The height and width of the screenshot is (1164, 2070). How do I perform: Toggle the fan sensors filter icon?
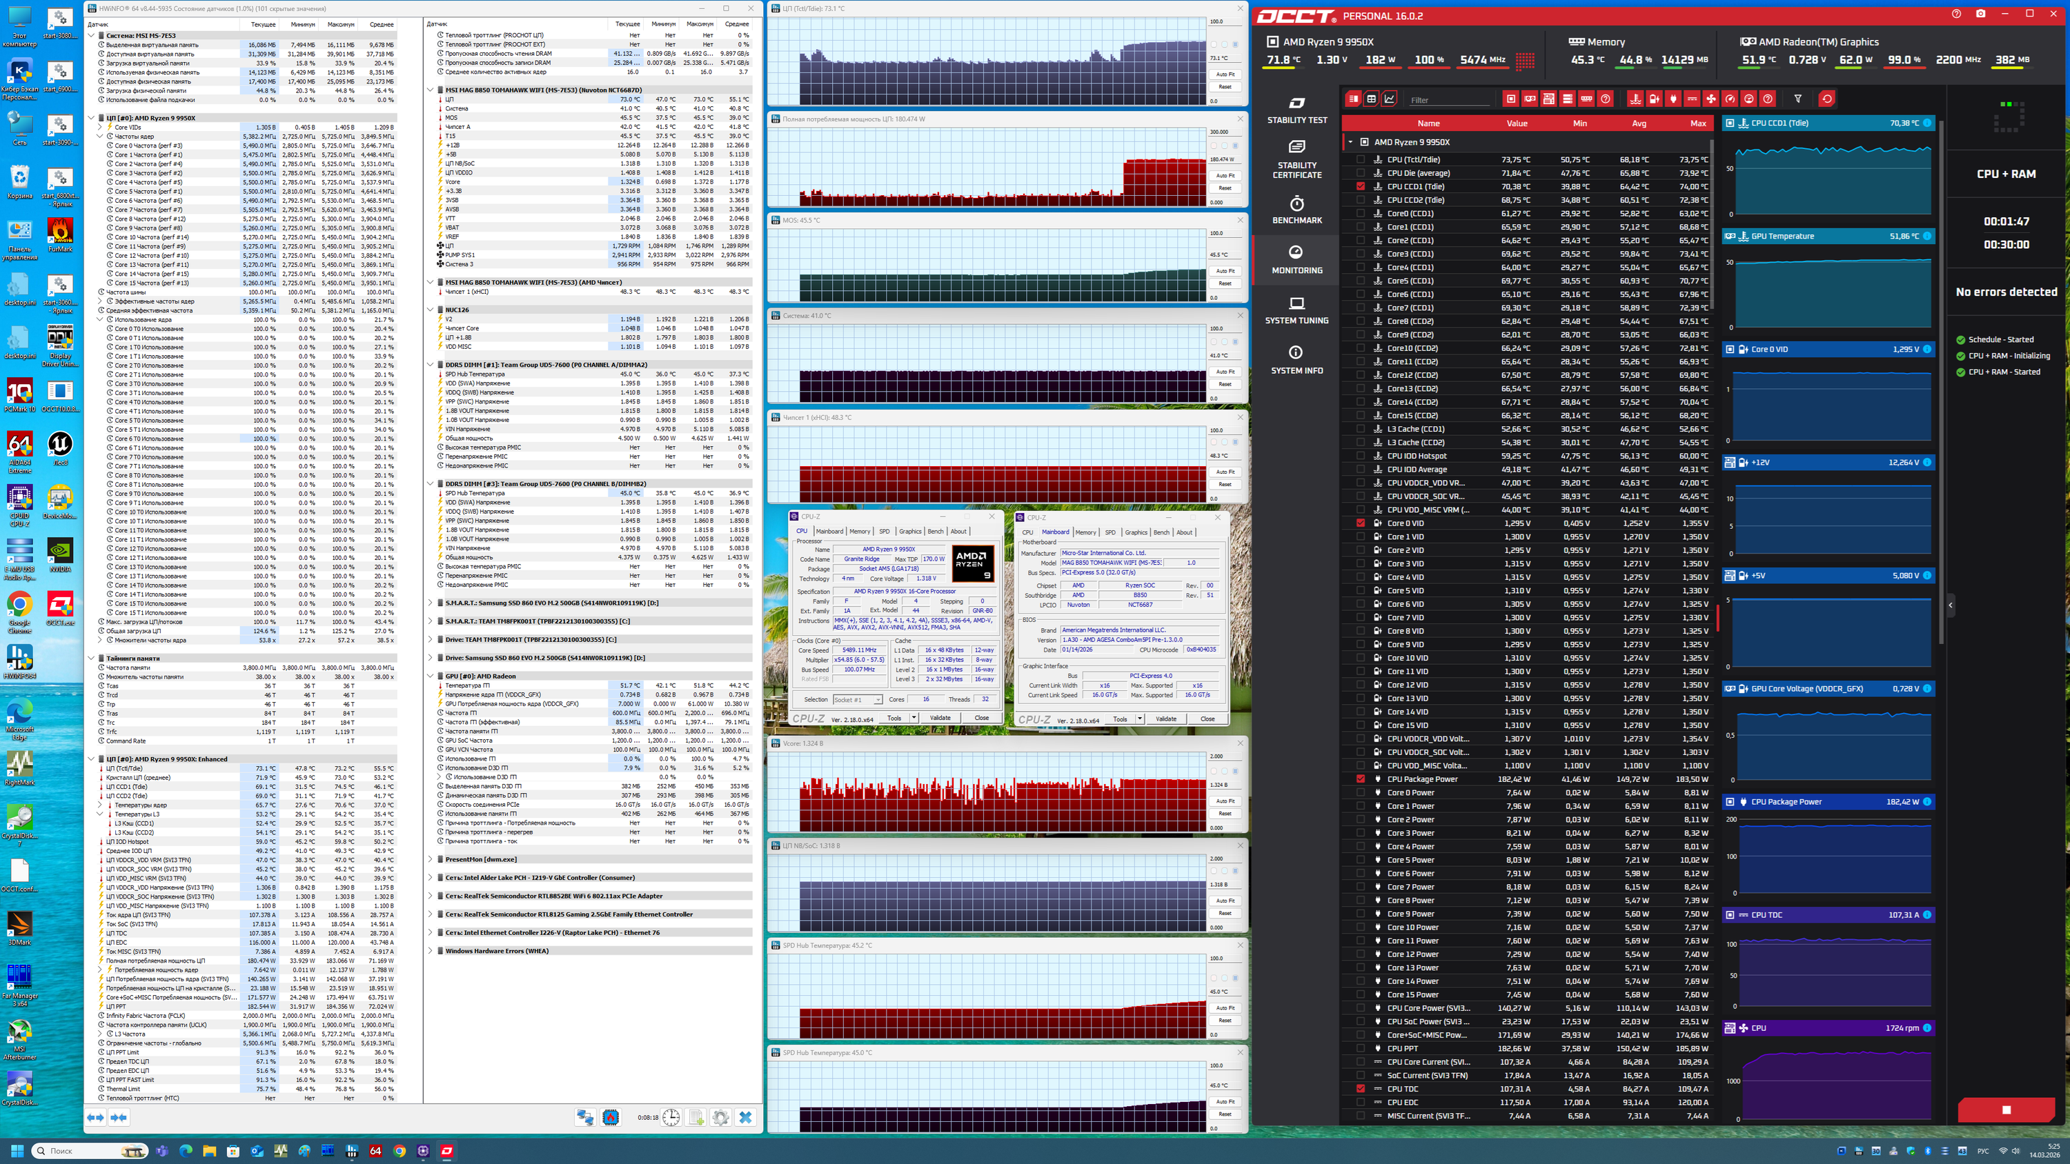[1711, 99]
